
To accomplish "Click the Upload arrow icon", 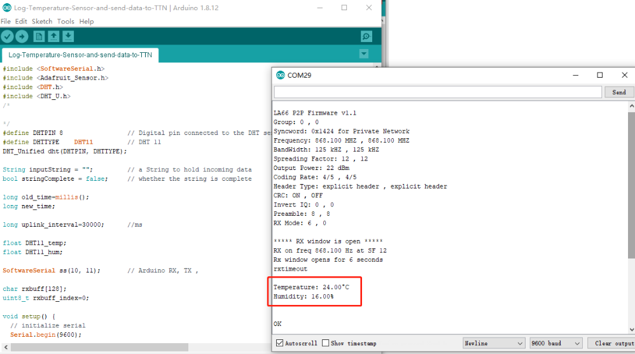I will (22, 36).
